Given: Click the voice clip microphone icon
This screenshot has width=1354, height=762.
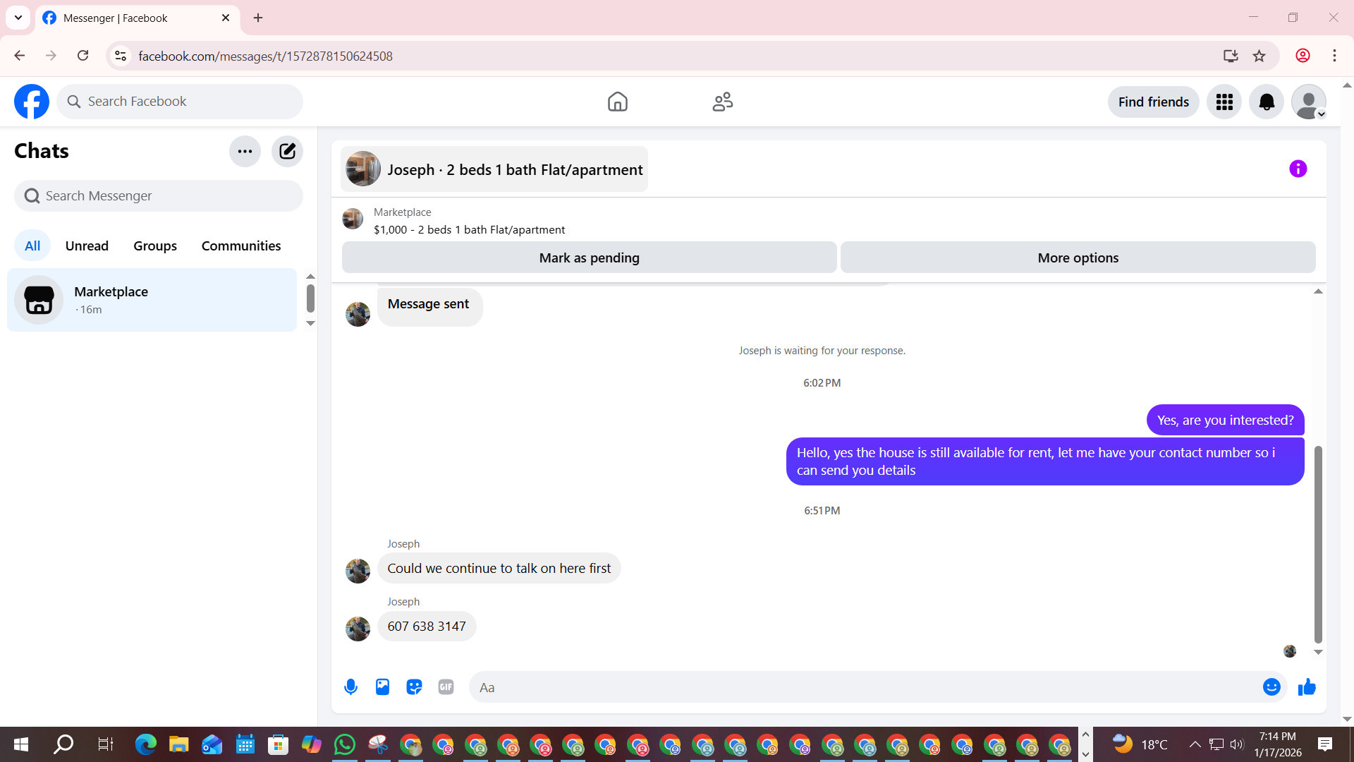Looking at the screenshot, I should [350, 687].
